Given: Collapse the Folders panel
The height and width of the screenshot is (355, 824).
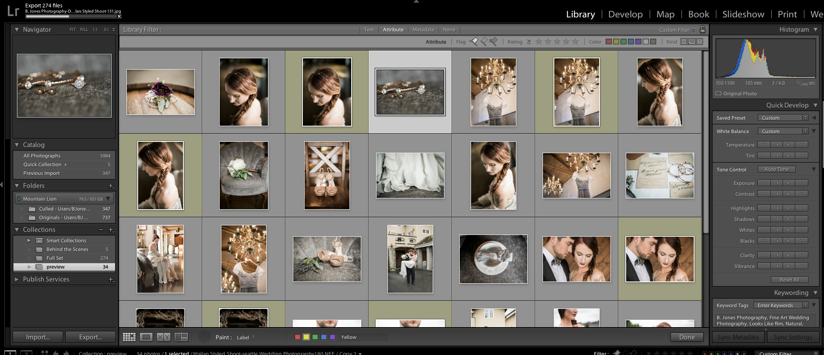Looking at the screenshot, I should point(17,186).
